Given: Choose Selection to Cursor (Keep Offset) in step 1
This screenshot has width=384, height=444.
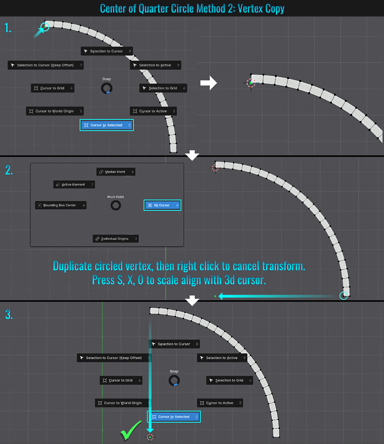Looking at the screenshot, I should tap(45, 65).
